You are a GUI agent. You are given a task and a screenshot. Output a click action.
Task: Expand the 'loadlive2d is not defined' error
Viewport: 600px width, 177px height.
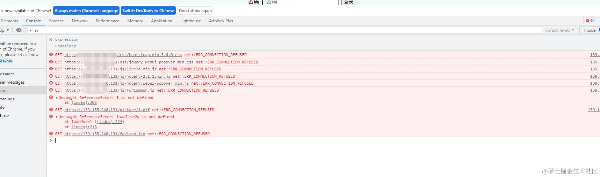(57, 117)
